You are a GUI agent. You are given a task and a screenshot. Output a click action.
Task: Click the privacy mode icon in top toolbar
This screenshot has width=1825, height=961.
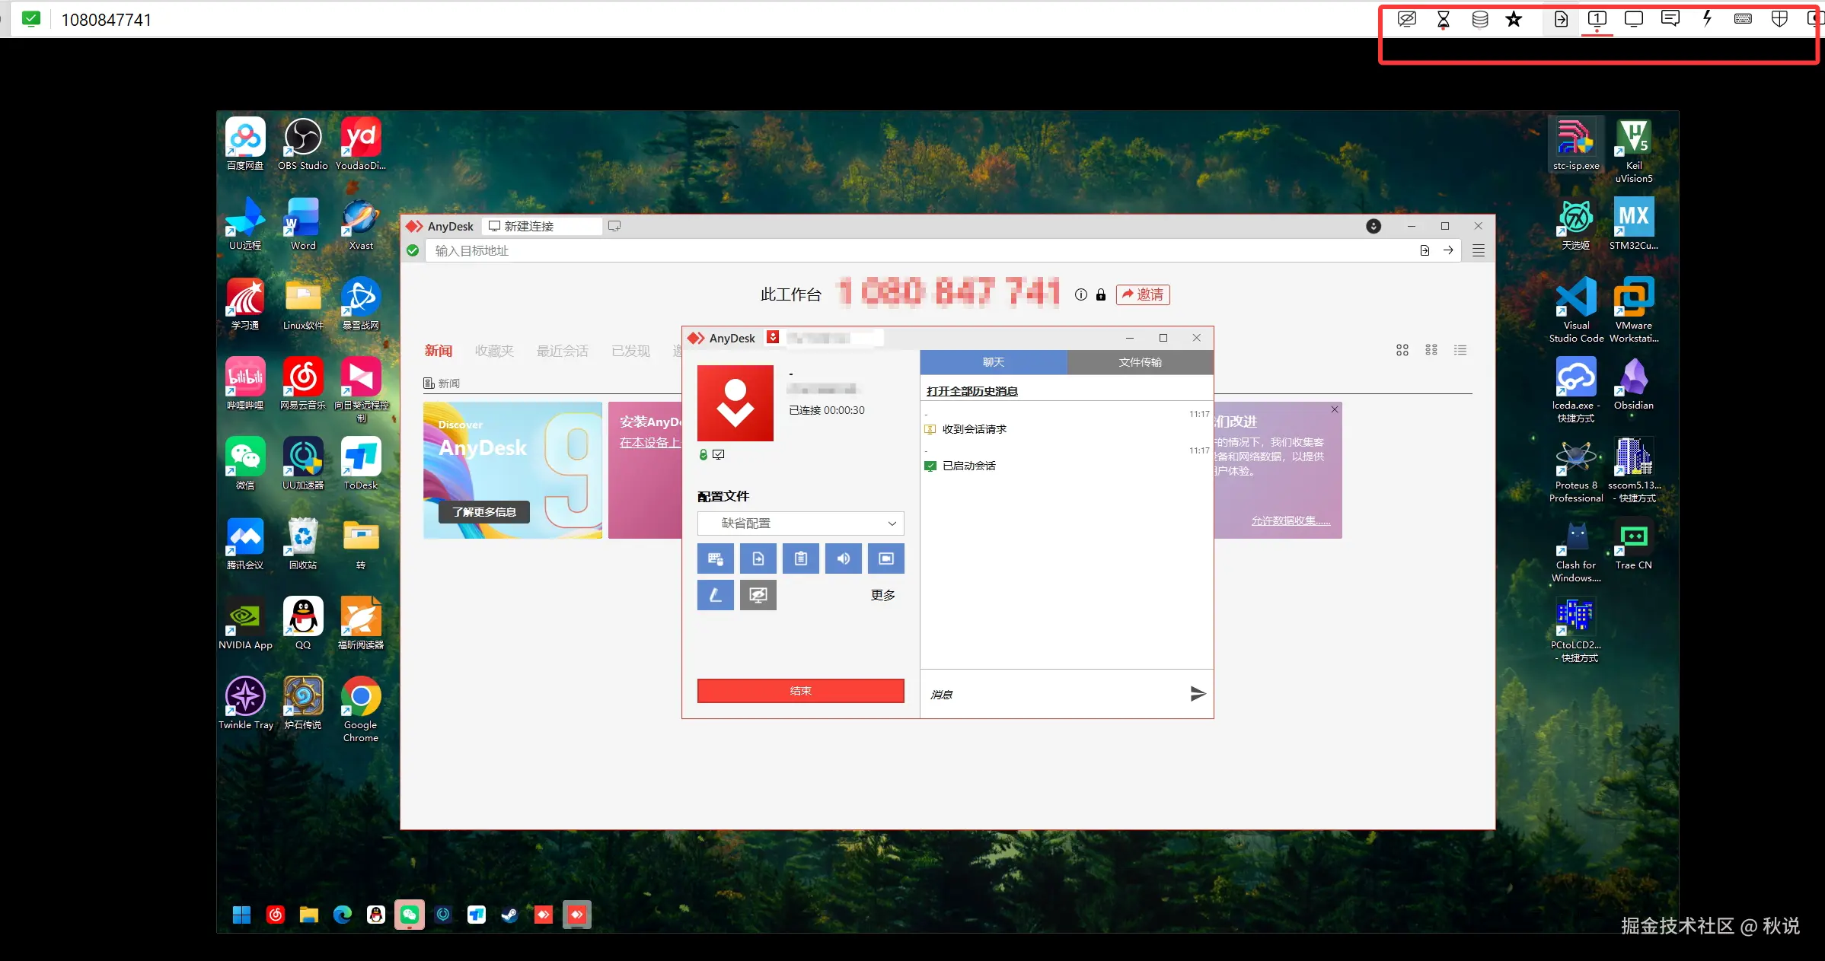click(x=1406, y=19)
